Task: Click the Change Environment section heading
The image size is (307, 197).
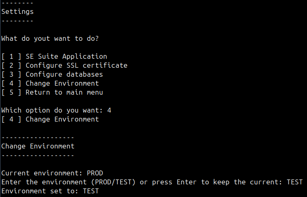Action: click(x=38, y=146)
